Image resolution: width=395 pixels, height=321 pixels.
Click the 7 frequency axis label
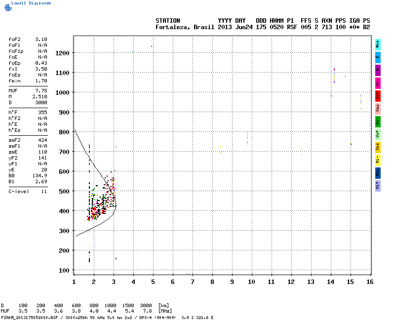point(193,282)
